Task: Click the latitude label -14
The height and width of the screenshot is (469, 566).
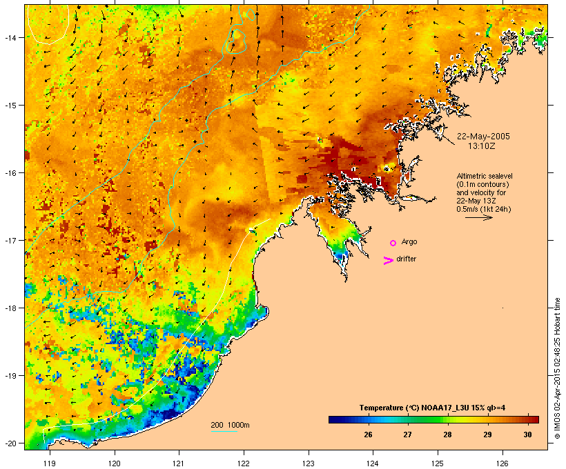Action: (x=10, y=37)
